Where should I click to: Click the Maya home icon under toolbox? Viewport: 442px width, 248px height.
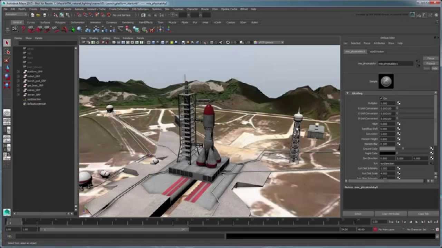pos(7,212)
